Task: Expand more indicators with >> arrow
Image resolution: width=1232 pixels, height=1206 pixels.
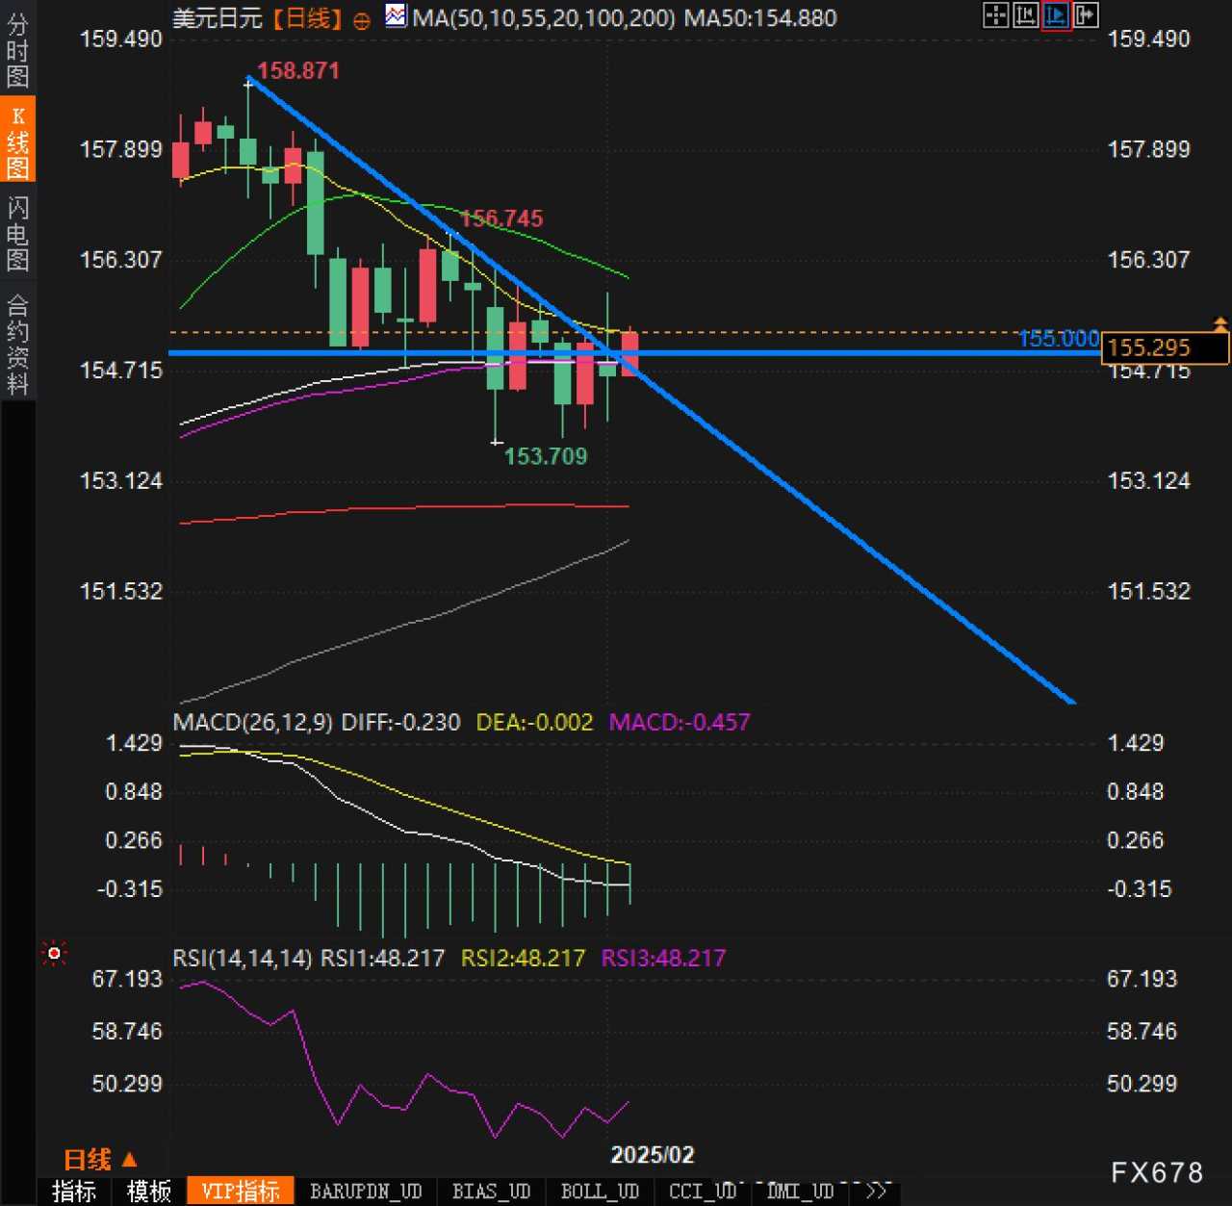Action: click(876, 1191)
